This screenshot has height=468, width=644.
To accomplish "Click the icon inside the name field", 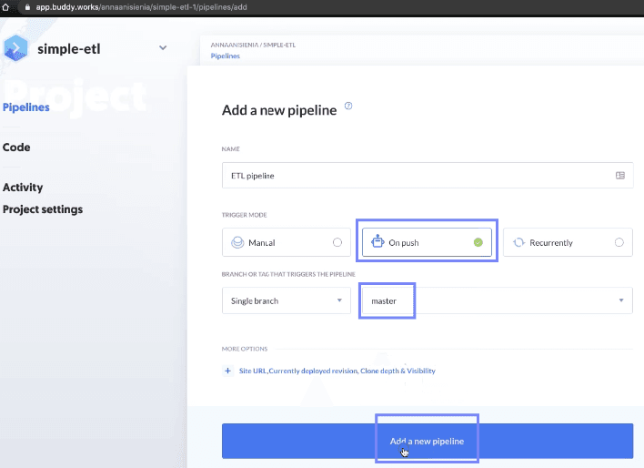I will click(x=620, y=175).
